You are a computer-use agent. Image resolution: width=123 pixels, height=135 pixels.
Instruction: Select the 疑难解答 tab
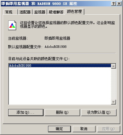(x=56, y=12)
